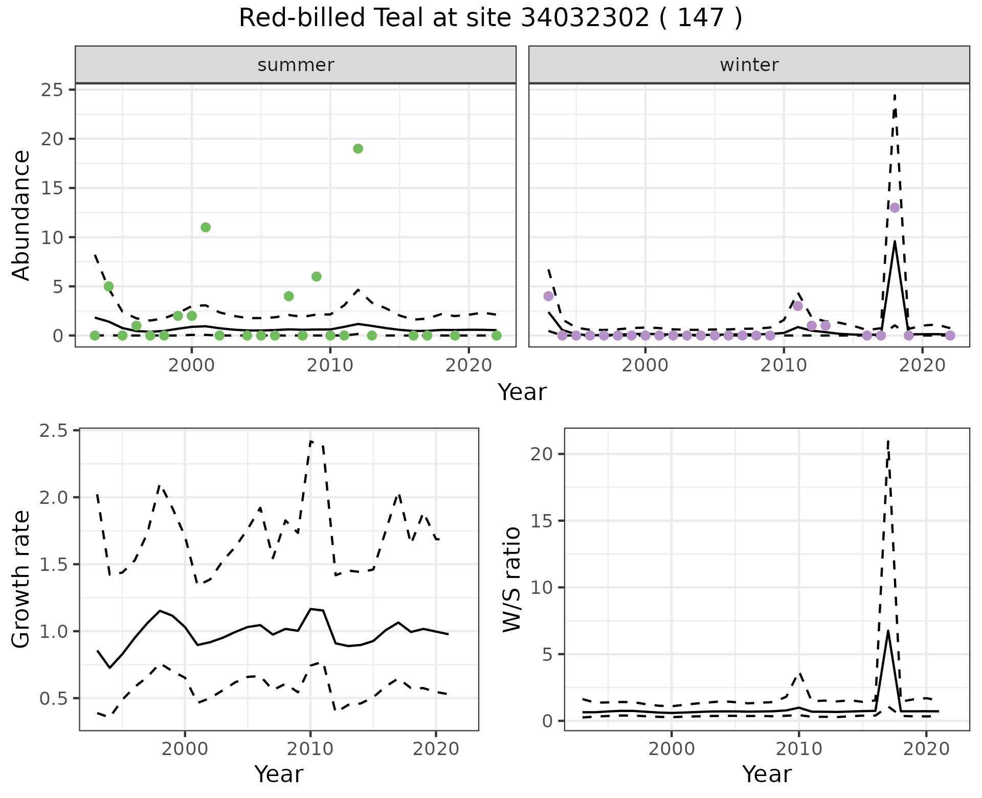
Task: Click the peak of the winter solid line
Action: pos(895,242)
